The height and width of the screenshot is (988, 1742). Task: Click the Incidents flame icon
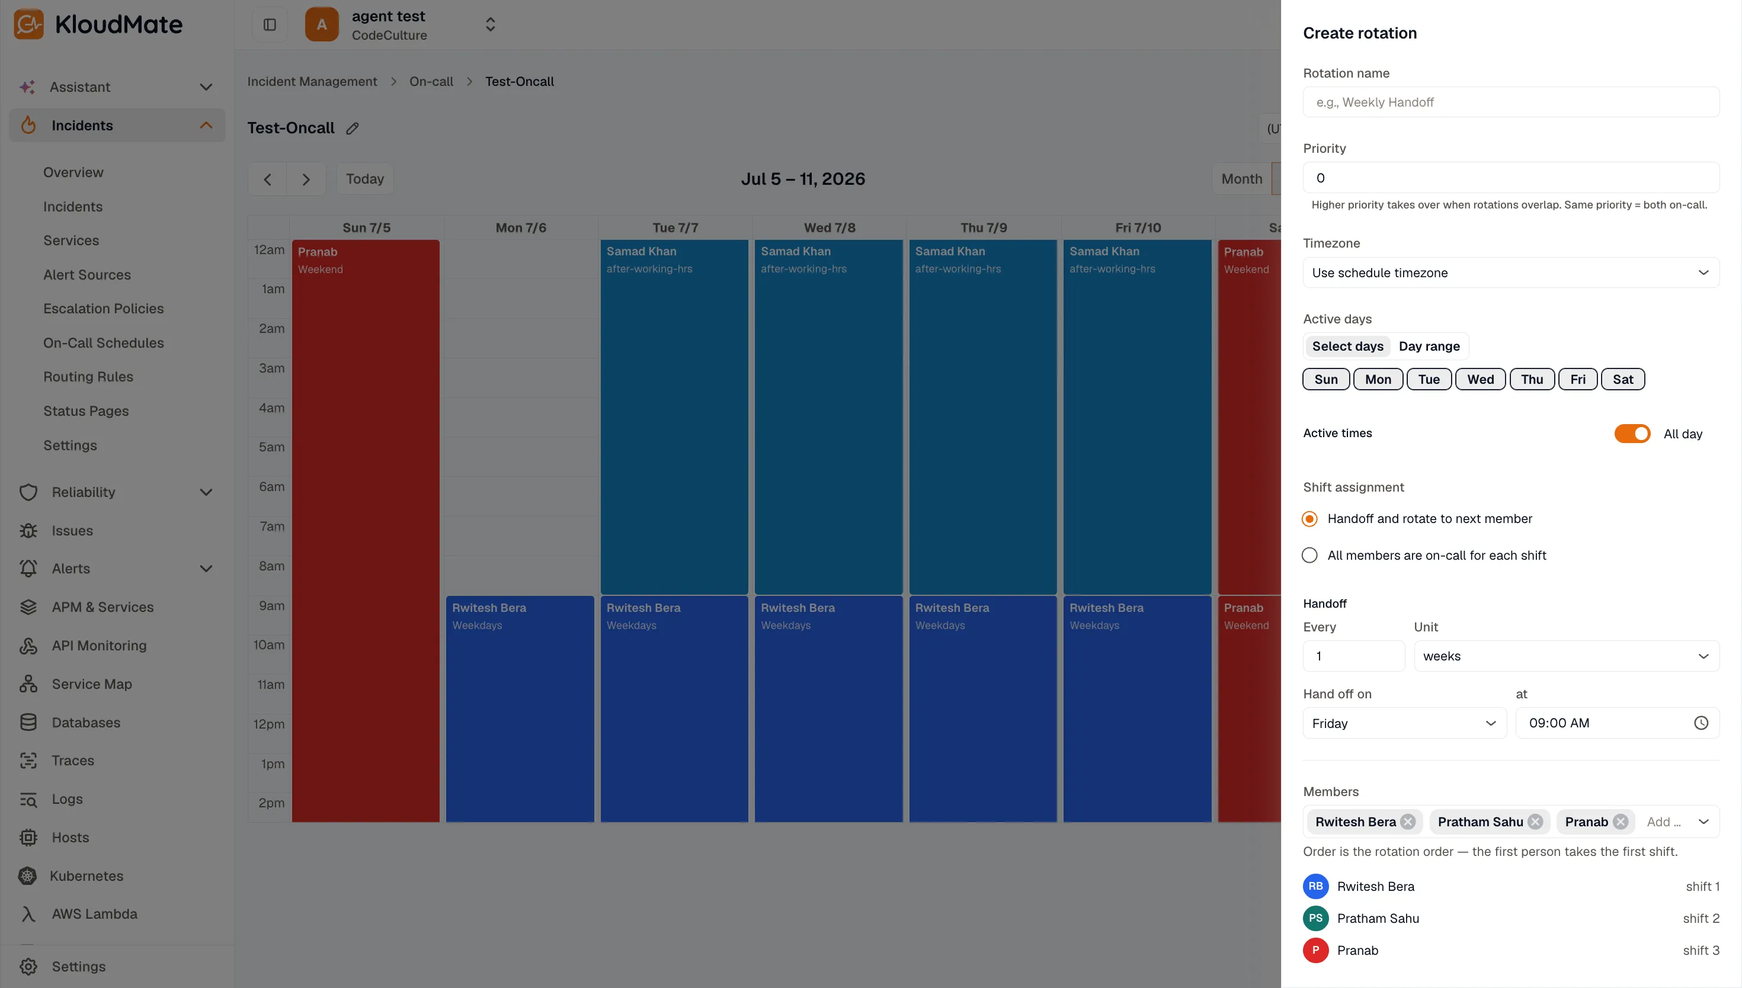pos(28,126)
